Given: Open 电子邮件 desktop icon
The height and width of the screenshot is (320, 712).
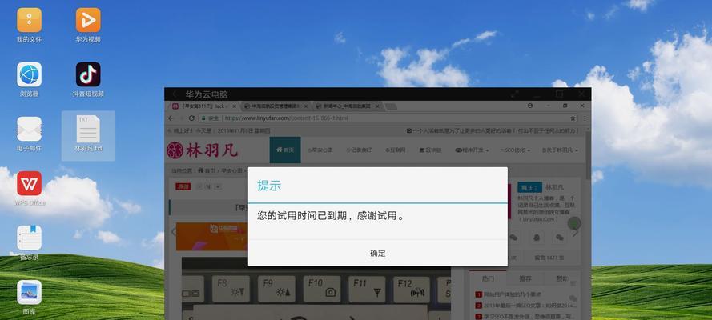Looking at the screenshot, I should pos(29,134).
